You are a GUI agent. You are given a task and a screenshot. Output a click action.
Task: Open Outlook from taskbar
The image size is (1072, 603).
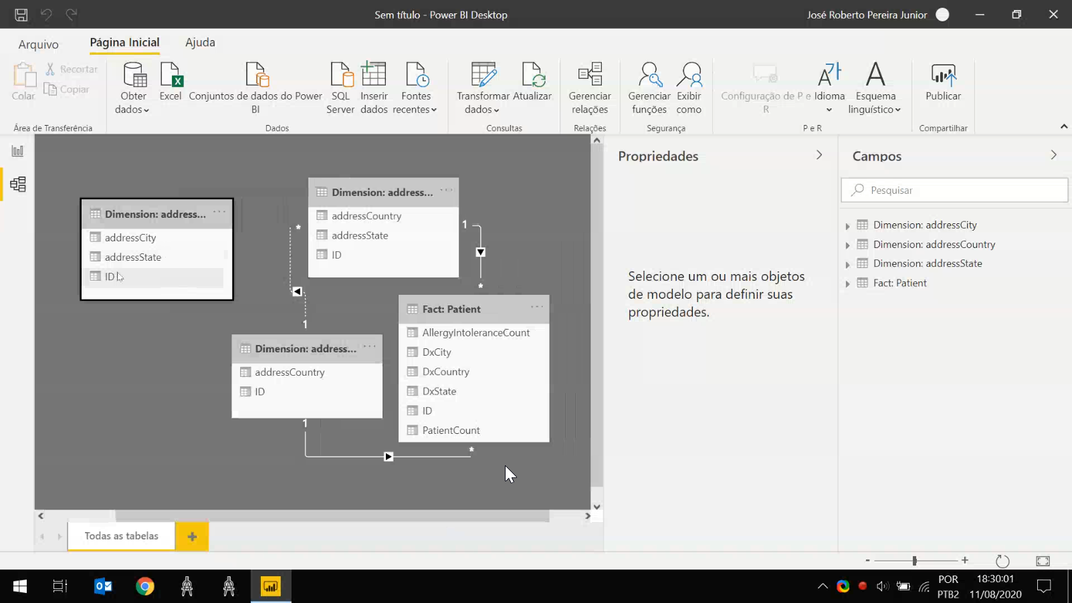[x=103, y=586]
